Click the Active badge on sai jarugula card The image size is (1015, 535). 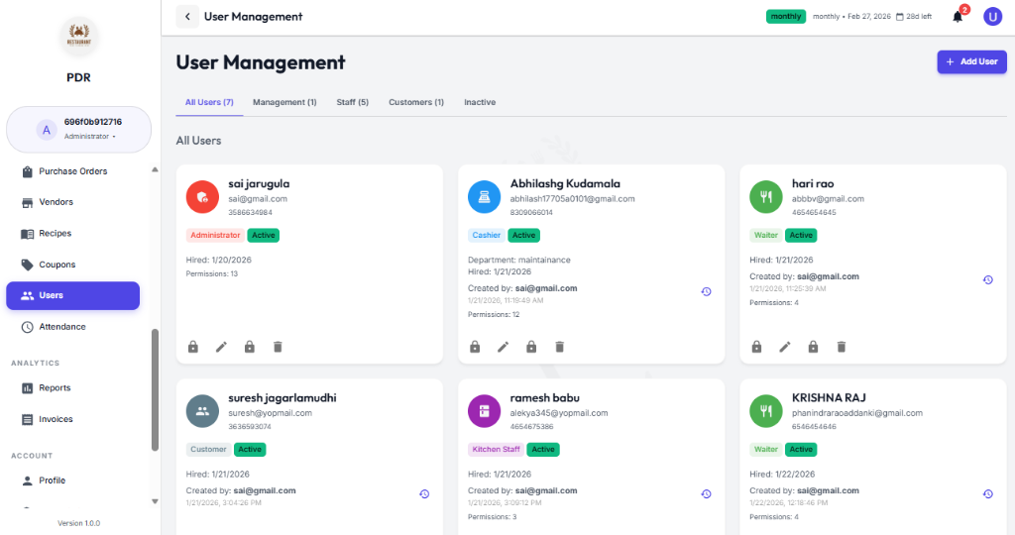tap(263, 236)
